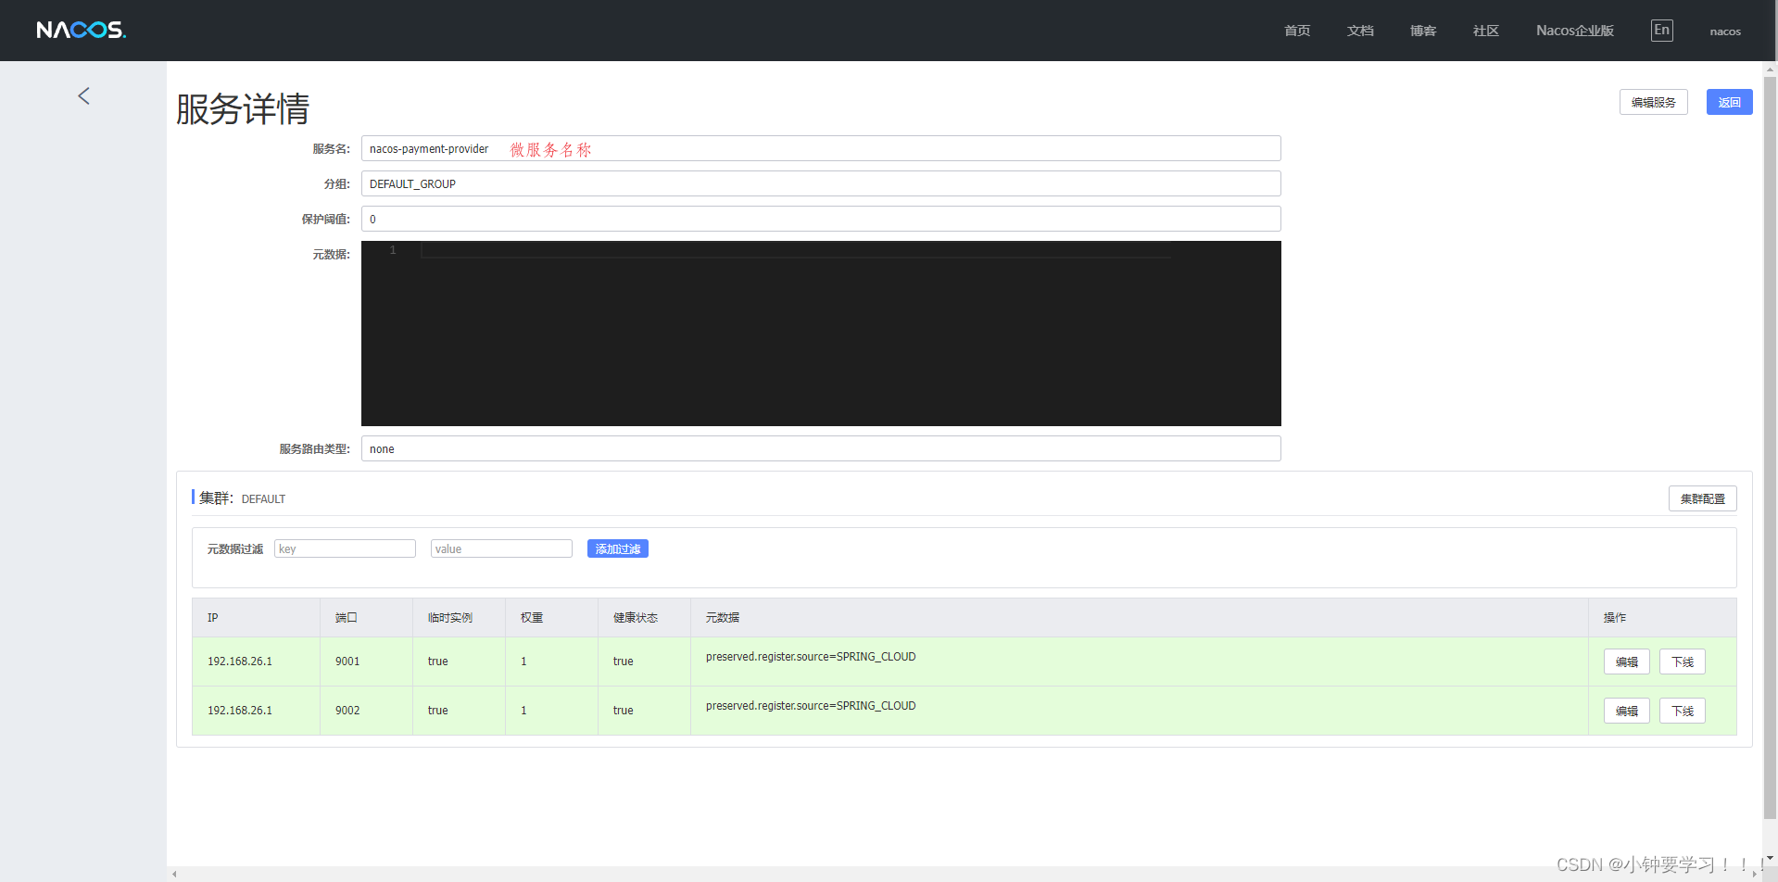Click the blue 返回 button
This screenshot has width=1778, height=882.
(x=1730, y=102)
